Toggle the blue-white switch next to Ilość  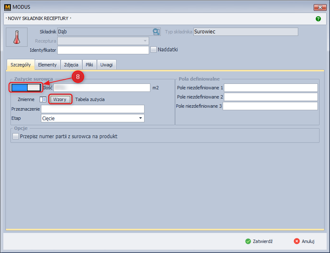coord(26,88)
